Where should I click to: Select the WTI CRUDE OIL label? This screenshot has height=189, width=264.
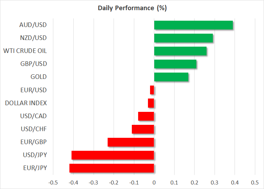(25, 51)
